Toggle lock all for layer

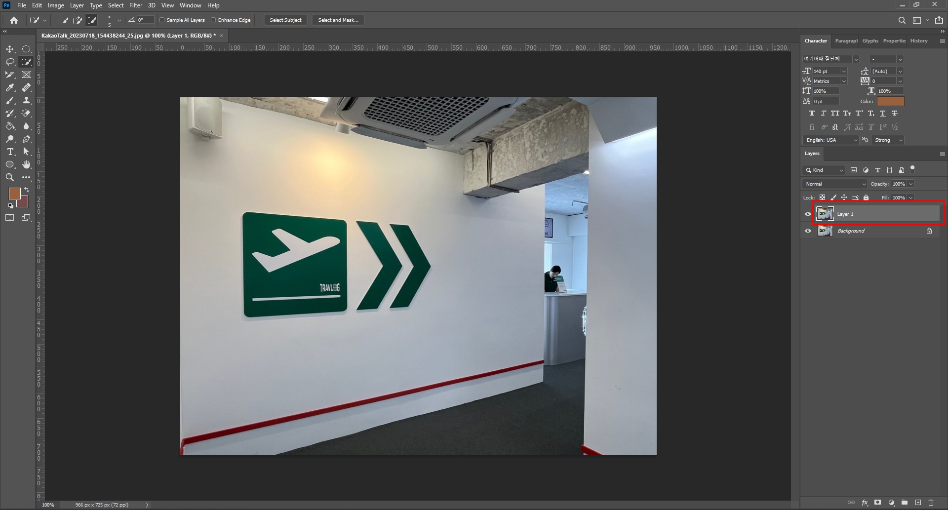point(866,197)
